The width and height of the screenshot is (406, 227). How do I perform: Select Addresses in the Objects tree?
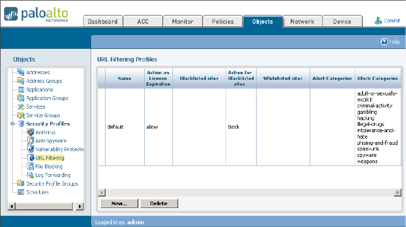pyautogui.click(x=38, y=72)
